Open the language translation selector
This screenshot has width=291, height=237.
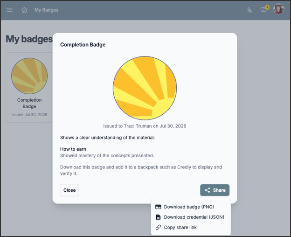coord(249,10)
